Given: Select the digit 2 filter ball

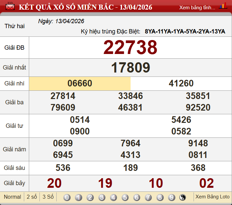Looking at the screenshot, I should [90, 197].
